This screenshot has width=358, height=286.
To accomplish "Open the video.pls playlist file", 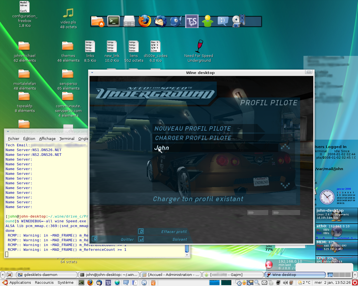I will 68,18.
